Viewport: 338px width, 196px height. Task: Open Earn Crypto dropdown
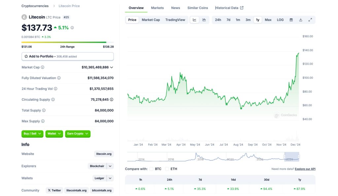78,134
